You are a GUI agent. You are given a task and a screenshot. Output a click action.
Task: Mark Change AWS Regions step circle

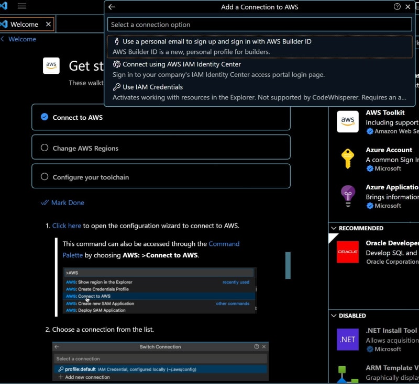(x=45, y=148)
